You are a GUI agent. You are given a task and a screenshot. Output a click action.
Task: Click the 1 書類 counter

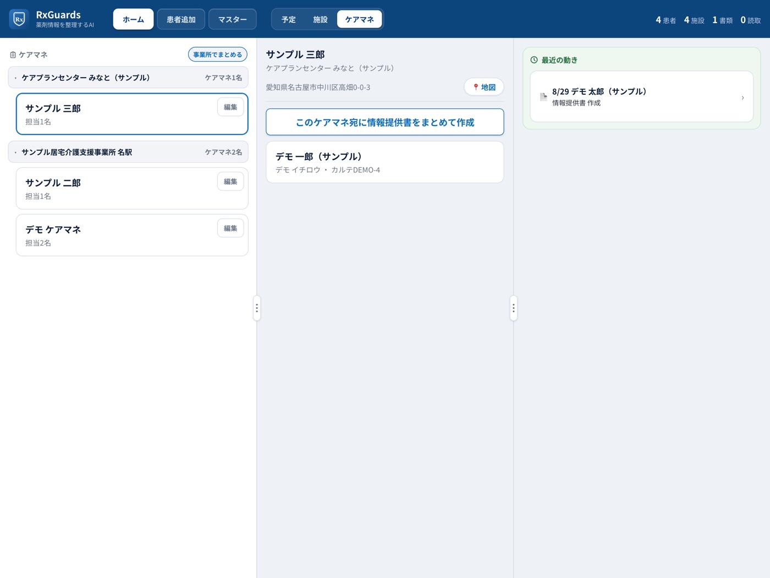tap(722, 20)
